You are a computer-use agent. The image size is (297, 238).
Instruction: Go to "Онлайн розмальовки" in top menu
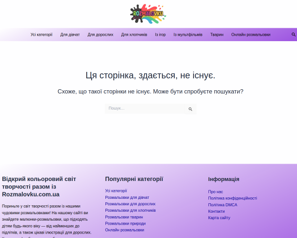click(251, 35)
